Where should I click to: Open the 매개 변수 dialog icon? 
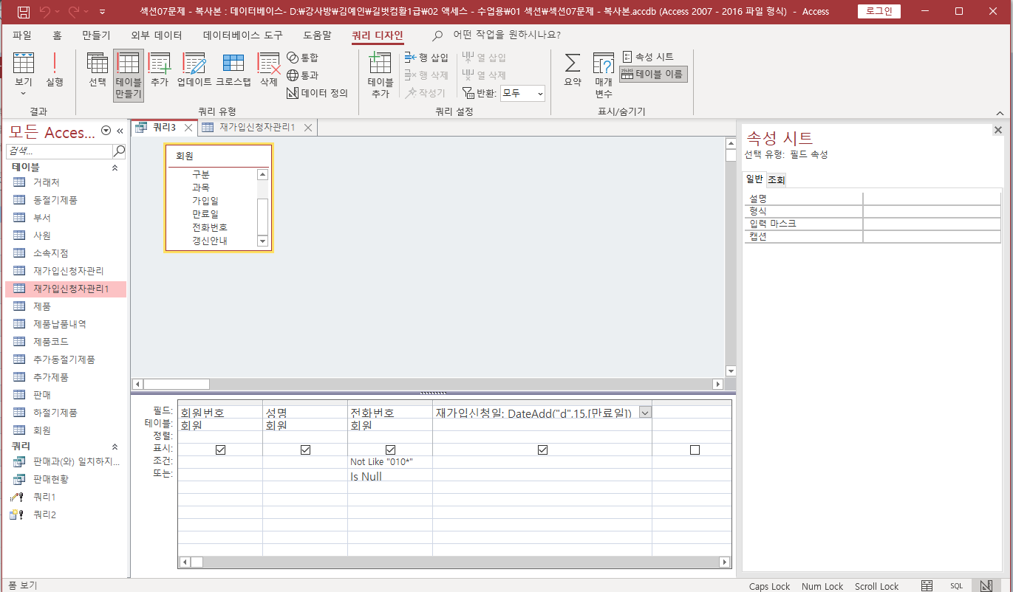pyautogui.click(x=604, y=74)
